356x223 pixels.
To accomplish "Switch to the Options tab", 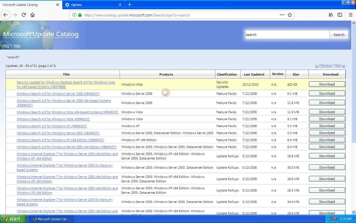I will click(94, 5).
